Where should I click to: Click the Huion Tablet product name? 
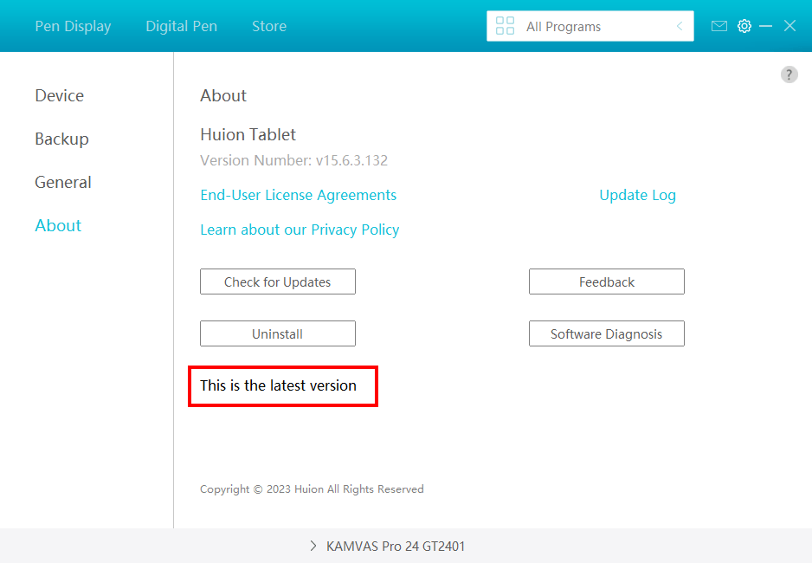tap(248, 134)
